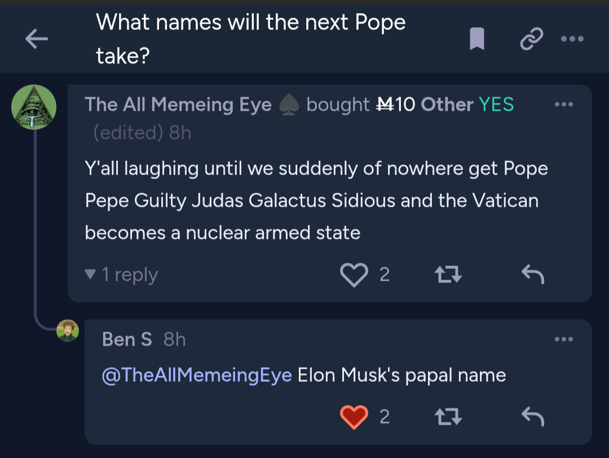Open Ben S avatar profile

68,331
